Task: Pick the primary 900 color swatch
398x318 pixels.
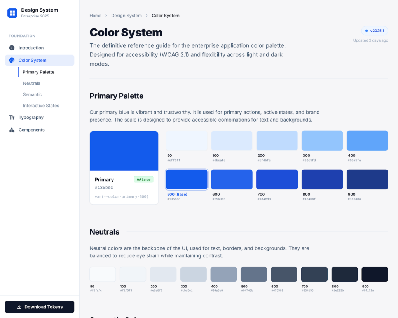Action: [367, 179]
